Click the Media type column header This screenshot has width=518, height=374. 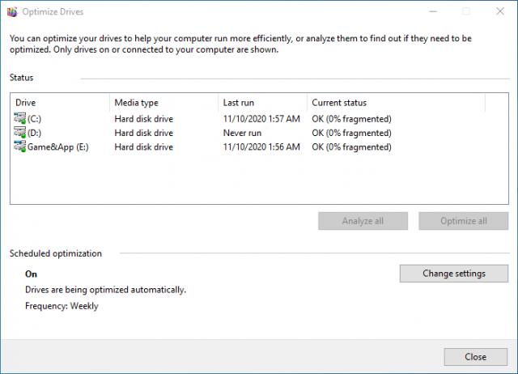tap(163, 103)
